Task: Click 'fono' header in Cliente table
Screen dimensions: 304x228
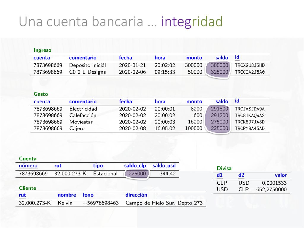Action: [x=88, y=195]
